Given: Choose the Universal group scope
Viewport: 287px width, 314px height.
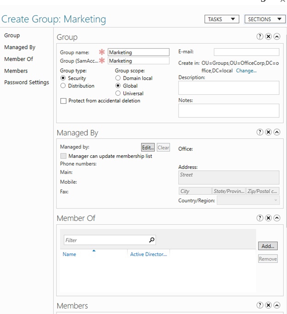Looking at the screenshot, I should [118, 93].
